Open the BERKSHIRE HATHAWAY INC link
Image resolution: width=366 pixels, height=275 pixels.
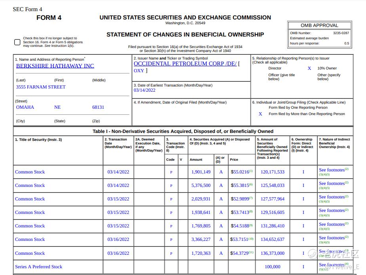point(55,66)
